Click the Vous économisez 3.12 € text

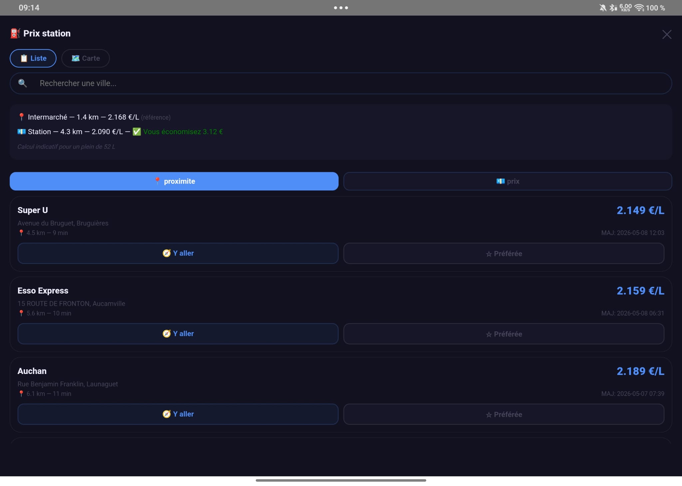pyautogui.click(x=183, y=132)
